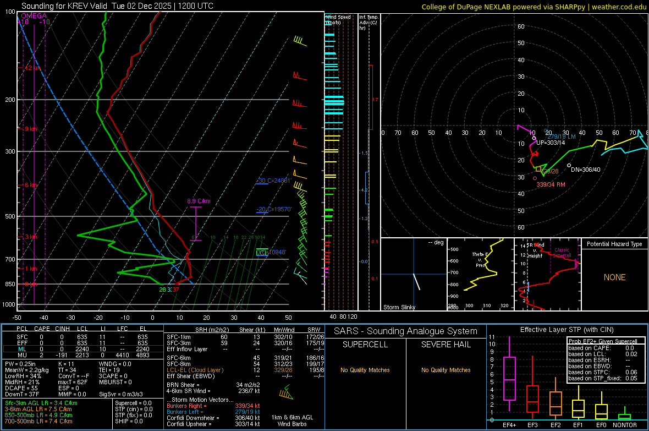
Task: Click the 'Sounding for KREV Valid' title text
Action: click(64, 6)
